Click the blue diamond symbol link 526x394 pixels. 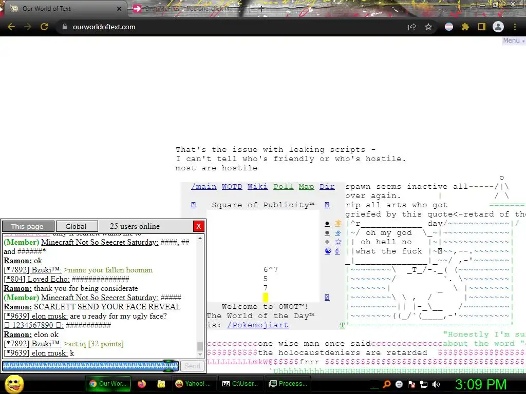(338, 232)
